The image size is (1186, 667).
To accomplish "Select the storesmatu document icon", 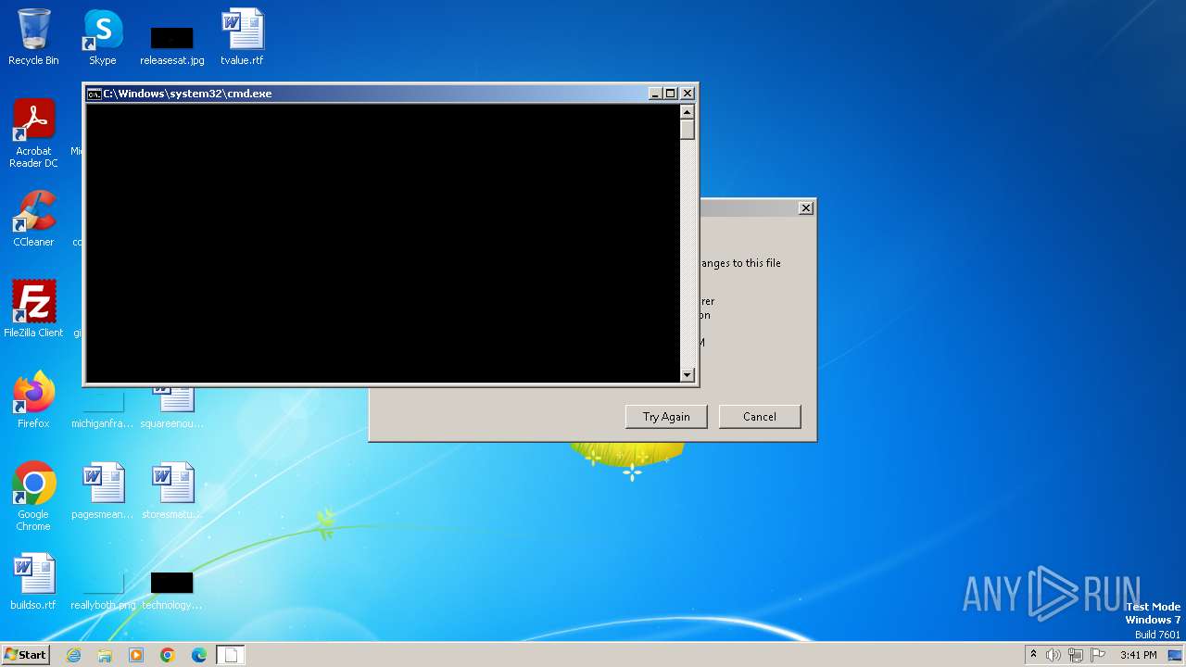I will 172,491.
